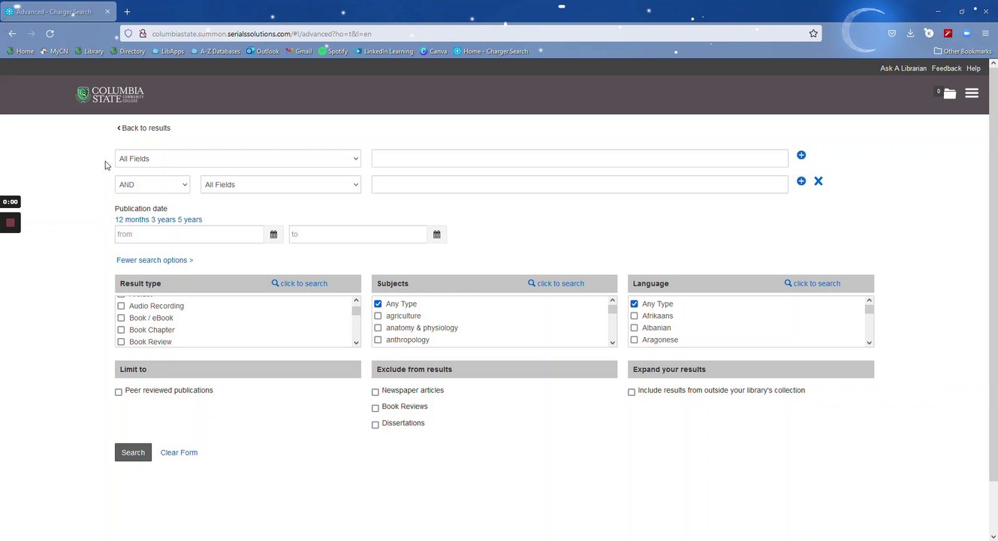View tracking protection shield info

(x=128, y=34)
